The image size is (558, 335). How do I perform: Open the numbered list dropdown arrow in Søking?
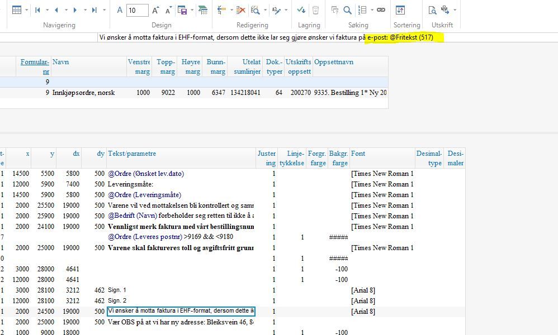(372, 10)
